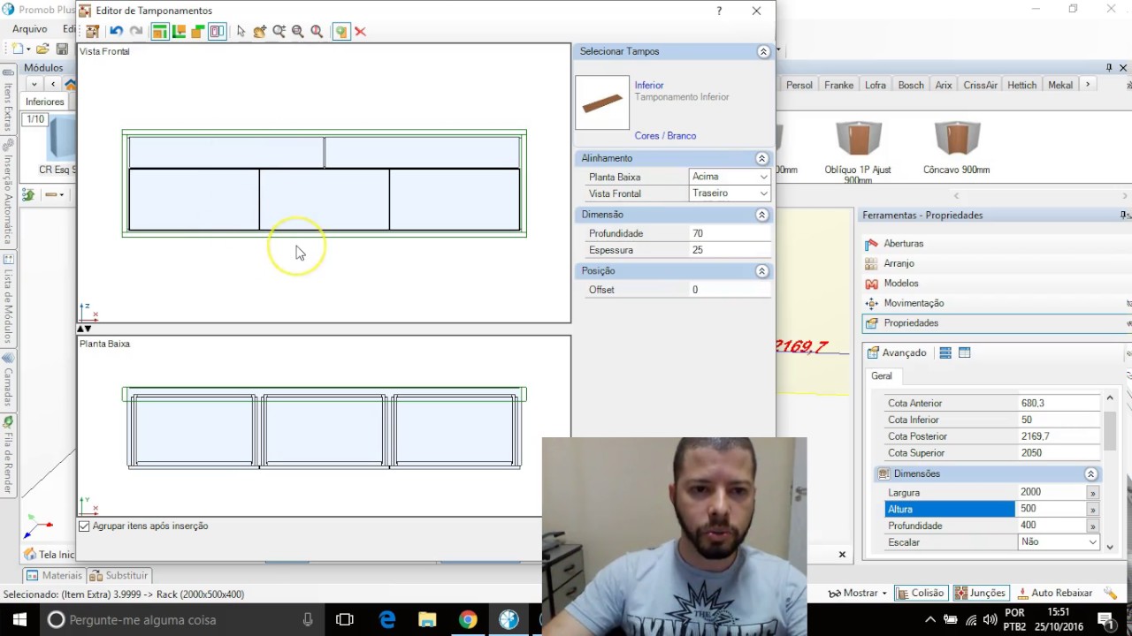The width and height of the screenshot is (1132, 636).
Task: Toggle the side-by-side view layout icon
Action: tap(217, 32)
